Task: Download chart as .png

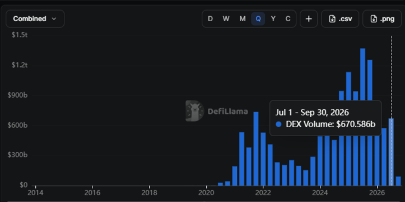Action: point(382,19)
